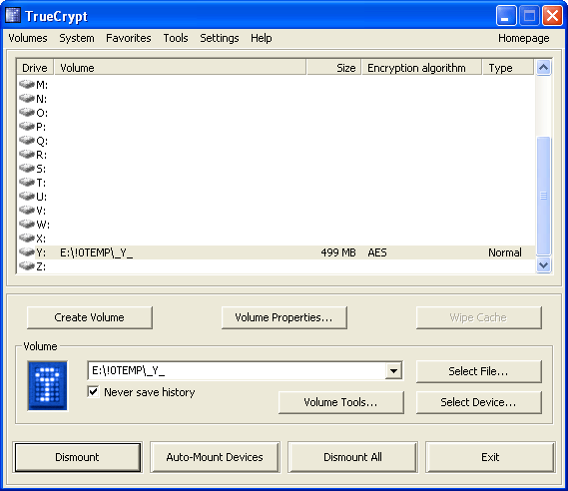Open the Help menu
This screenshot has height=491, width=568.
coord(261,38)
